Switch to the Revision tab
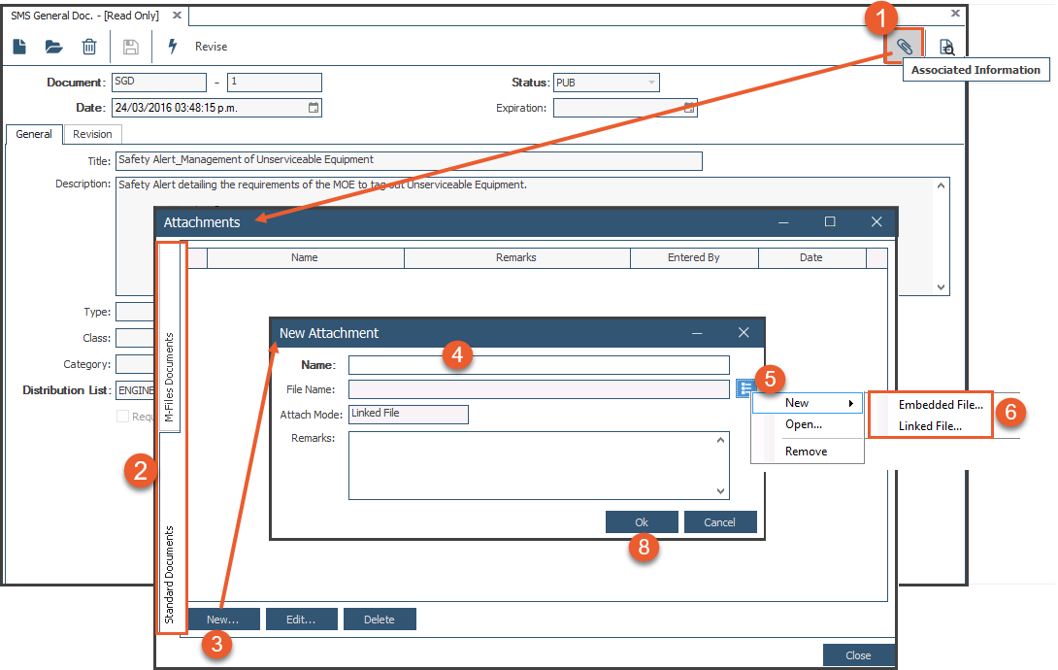Viewport: 1058px width, 670px height. tap(92, 134)
